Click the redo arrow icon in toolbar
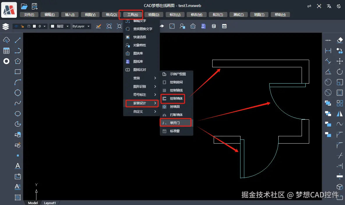The height and width of the screenshot is (205, 345). pyautogui.click(x=162, y=26)
